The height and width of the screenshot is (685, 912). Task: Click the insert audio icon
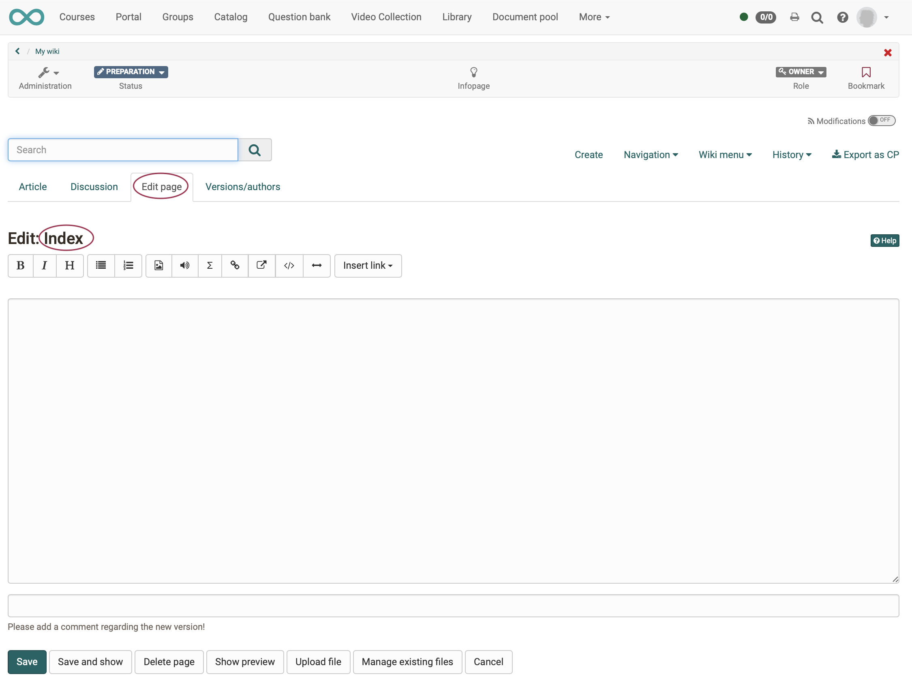tap(185, 265)
